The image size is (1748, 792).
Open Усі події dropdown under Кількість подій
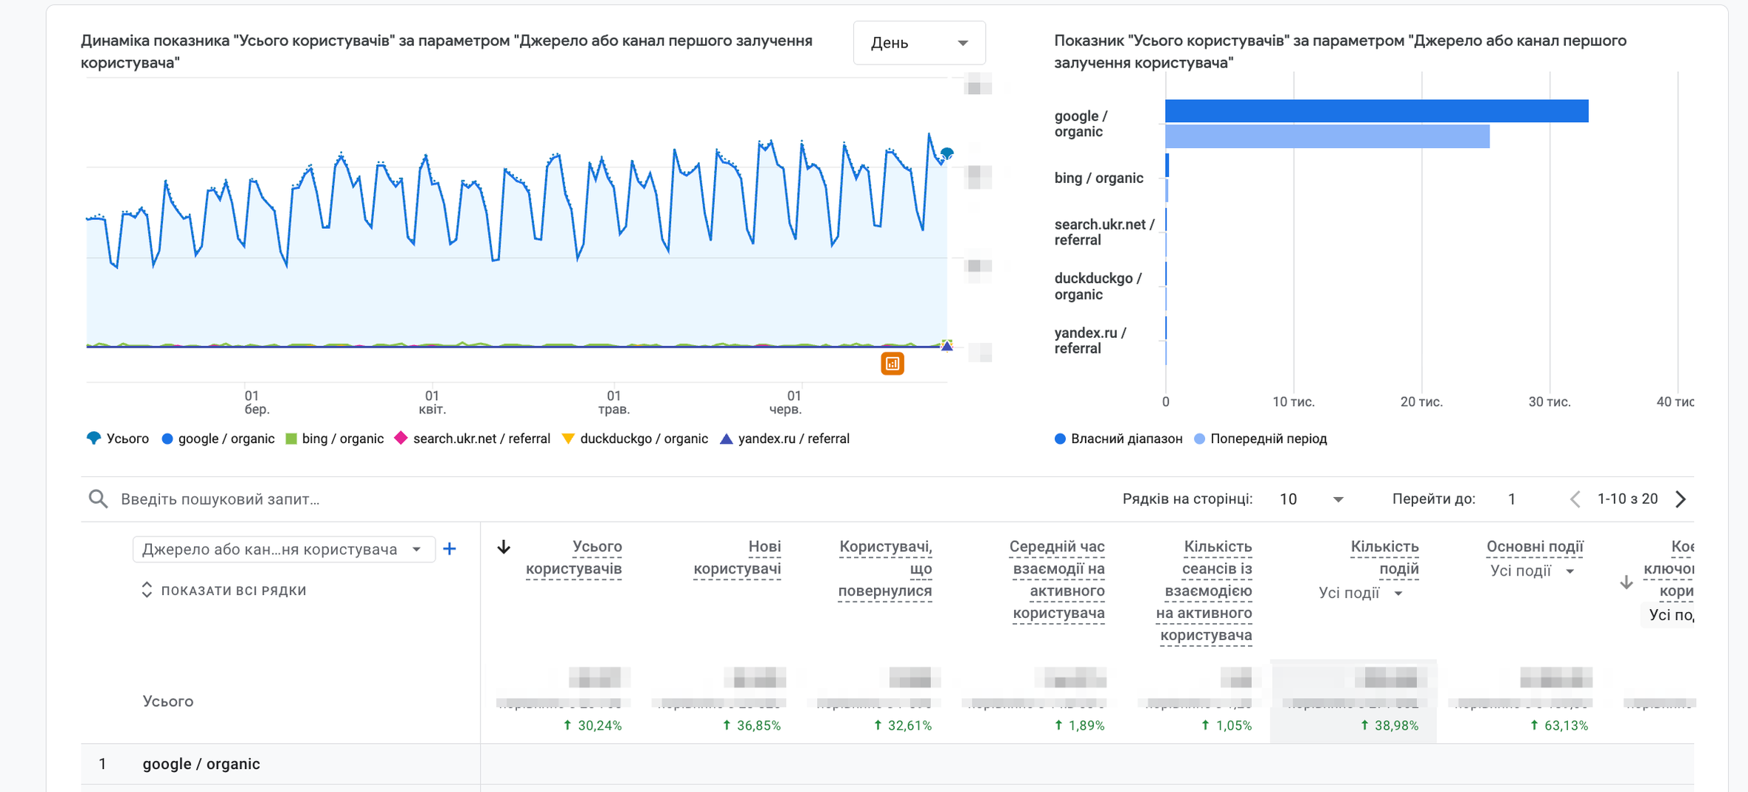click(x=1361, y=593)
